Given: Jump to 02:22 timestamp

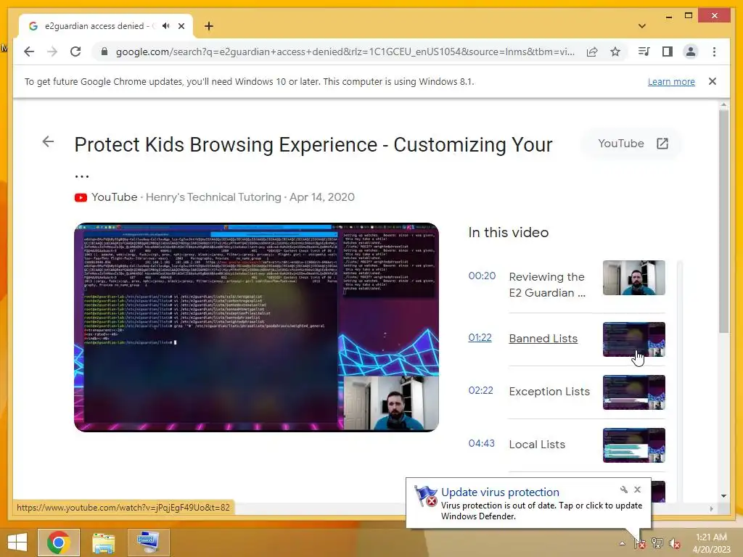Looking at the screenshot, I should [x=480, y=390].
